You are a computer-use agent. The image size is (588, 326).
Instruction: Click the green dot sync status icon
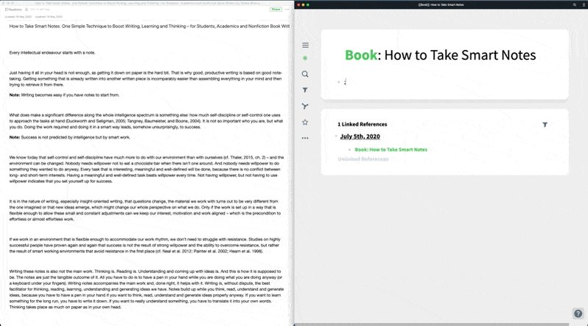point(305,58)
